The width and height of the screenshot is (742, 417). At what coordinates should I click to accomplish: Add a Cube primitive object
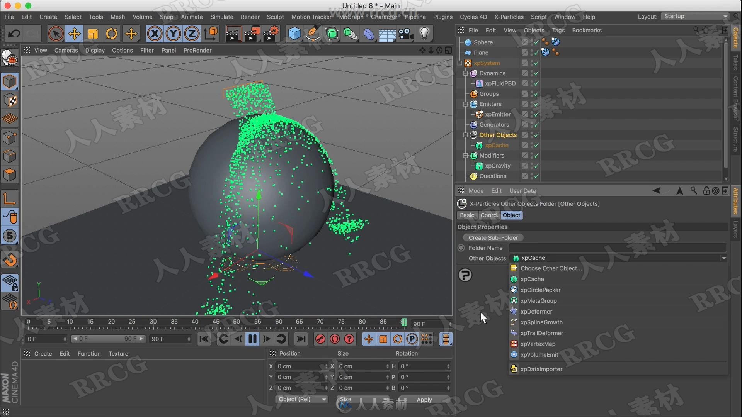(294, 34)
